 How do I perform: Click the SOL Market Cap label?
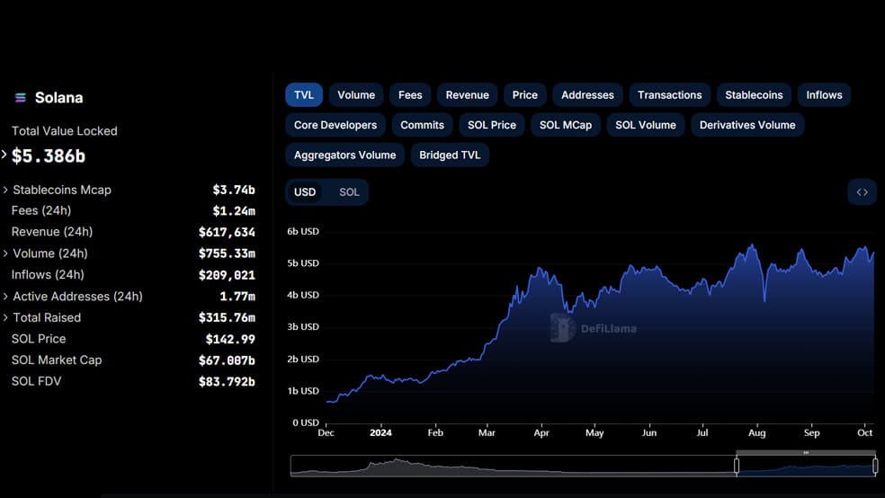(57, 360)
